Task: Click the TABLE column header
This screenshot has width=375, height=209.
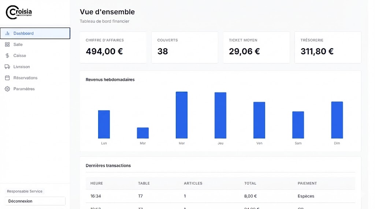Action: (144, 183)
